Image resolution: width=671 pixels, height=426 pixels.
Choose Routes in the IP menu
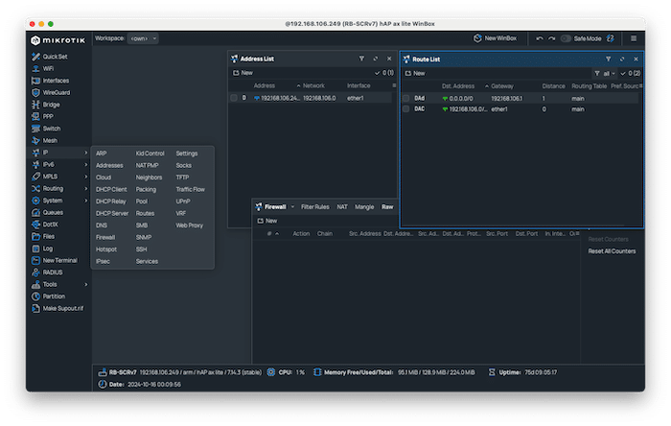145,213
